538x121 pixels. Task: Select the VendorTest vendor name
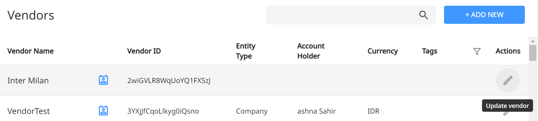coord(29,111)
